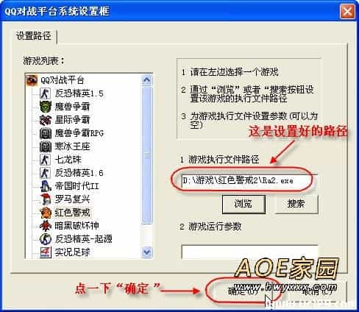This screenshot has height=312, width=359.
Task: Click the 暗黑破坏神 icon
Action: (x=46, y=226)
